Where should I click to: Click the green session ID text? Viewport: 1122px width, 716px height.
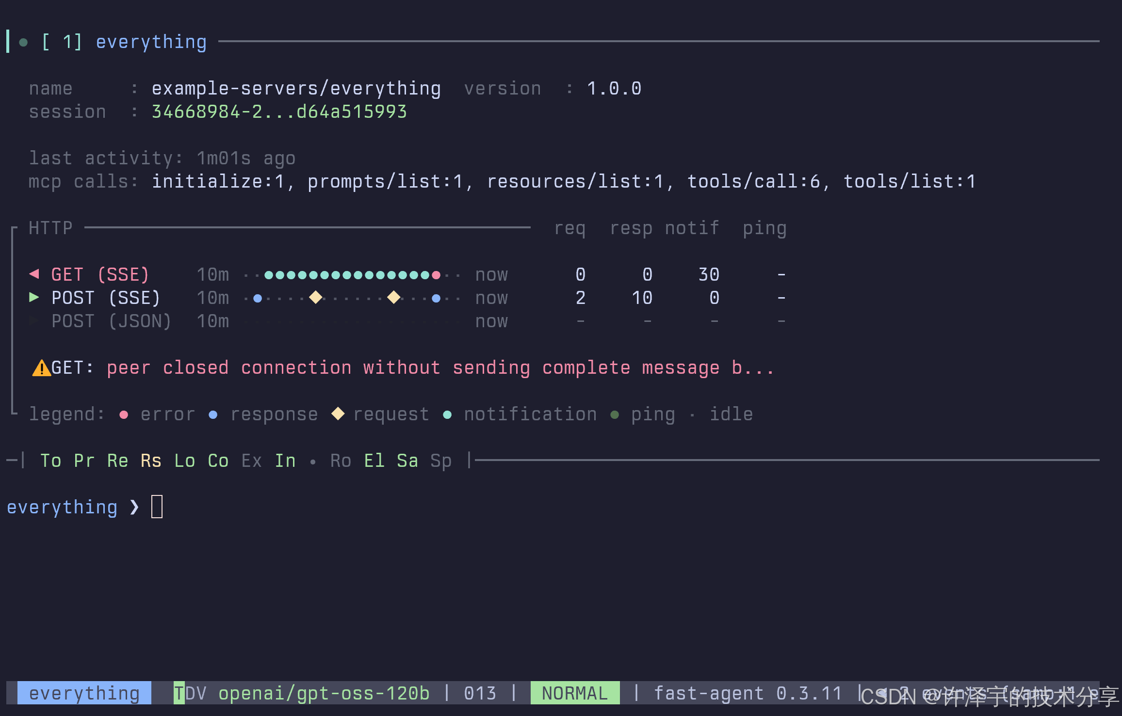tap(279, 112)
